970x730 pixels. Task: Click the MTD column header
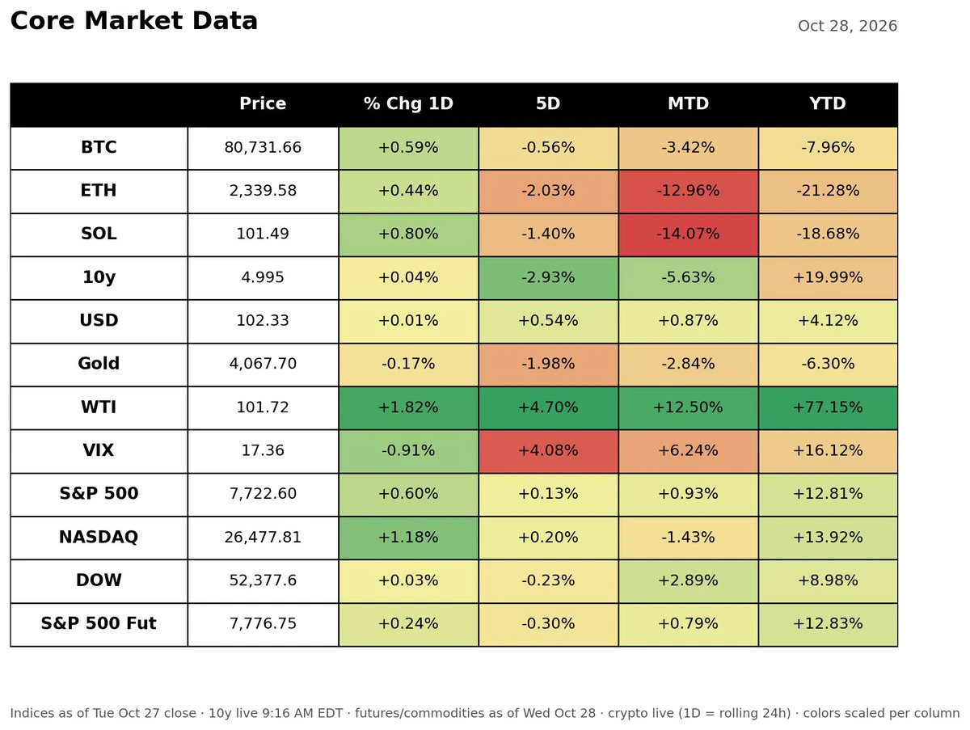tap(688, 104)
